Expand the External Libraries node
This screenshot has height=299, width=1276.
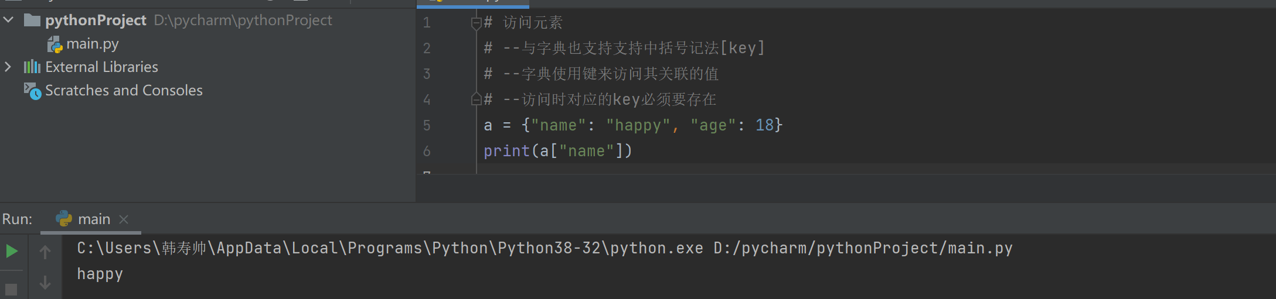8,67
